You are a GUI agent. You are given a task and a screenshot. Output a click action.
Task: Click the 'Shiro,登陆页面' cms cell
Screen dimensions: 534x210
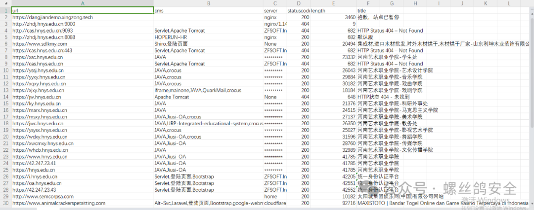point(209,44)
